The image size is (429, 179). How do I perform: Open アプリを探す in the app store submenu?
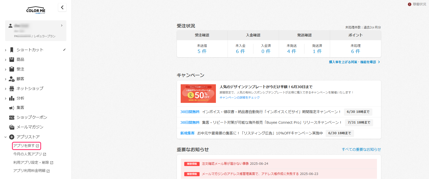tap(26, 146)
